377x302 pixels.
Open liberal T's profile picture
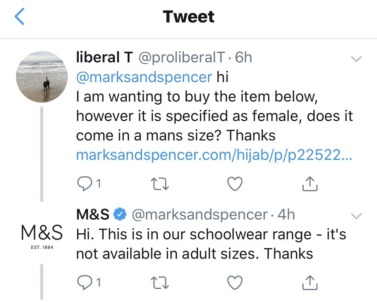click(x=42, y=77)
